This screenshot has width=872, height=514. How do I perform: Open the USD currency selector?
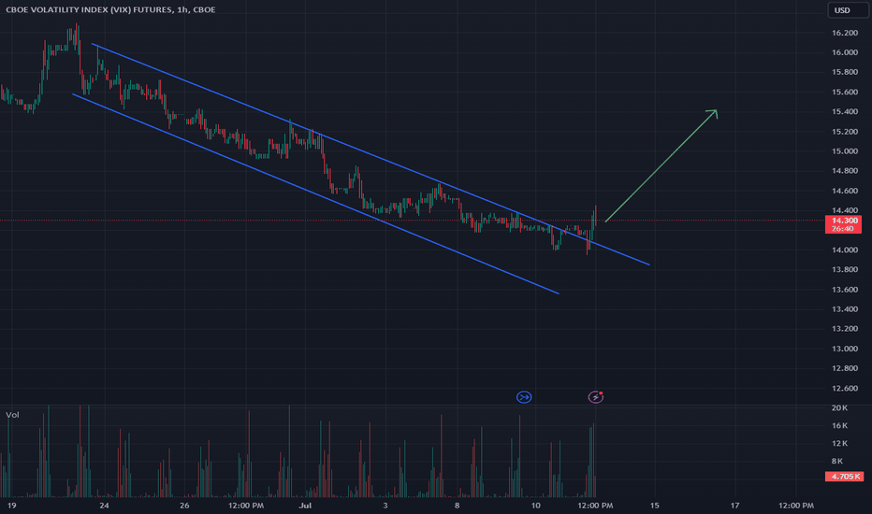click(x=847, y=10)
